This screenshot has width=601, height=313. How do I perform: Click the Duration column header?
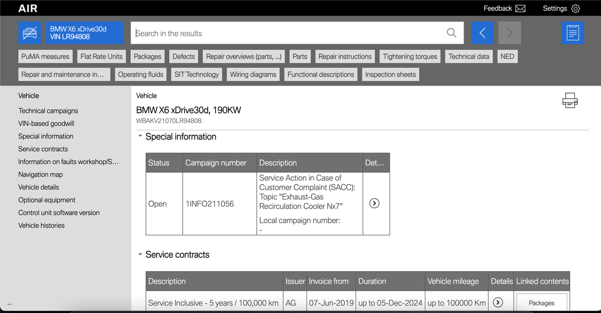coord(391,281)
